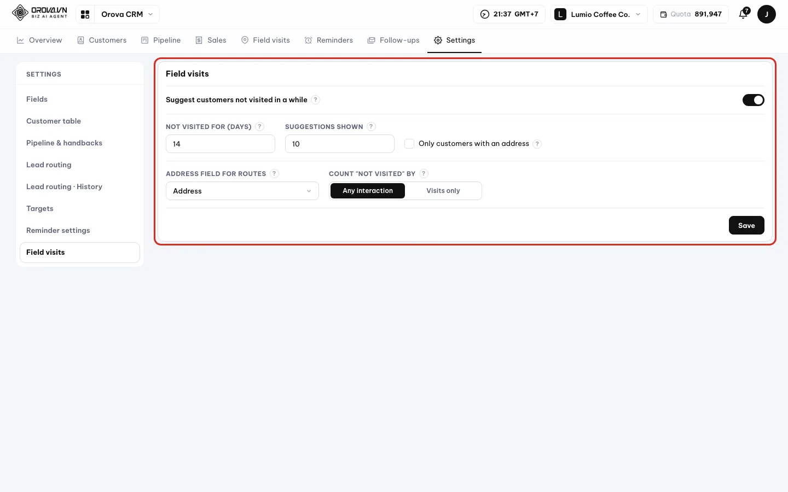Screen dimensions: 788x492
Task: Show help for Not Visited For days
Action: 260,126
